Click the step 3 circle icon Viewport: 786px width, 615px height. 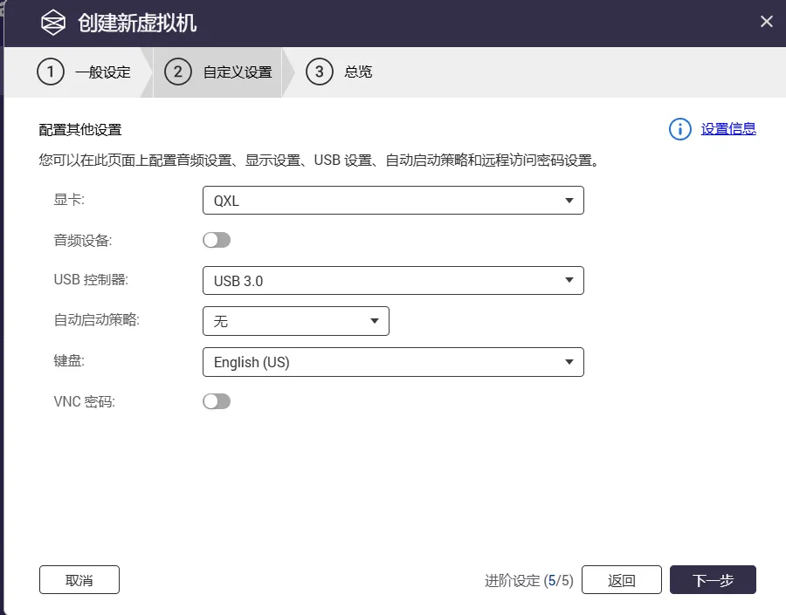pyautogui.click(x=320, y=72)
